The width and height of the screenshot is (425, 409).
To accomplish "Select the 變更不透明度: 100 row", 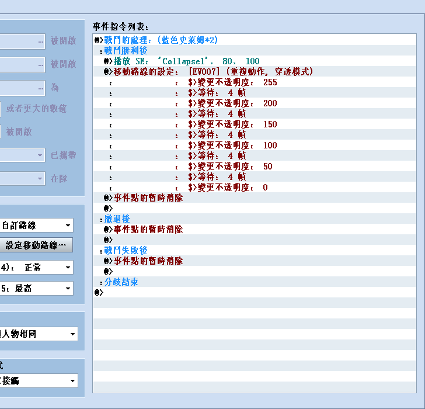I will coord(255,145).
